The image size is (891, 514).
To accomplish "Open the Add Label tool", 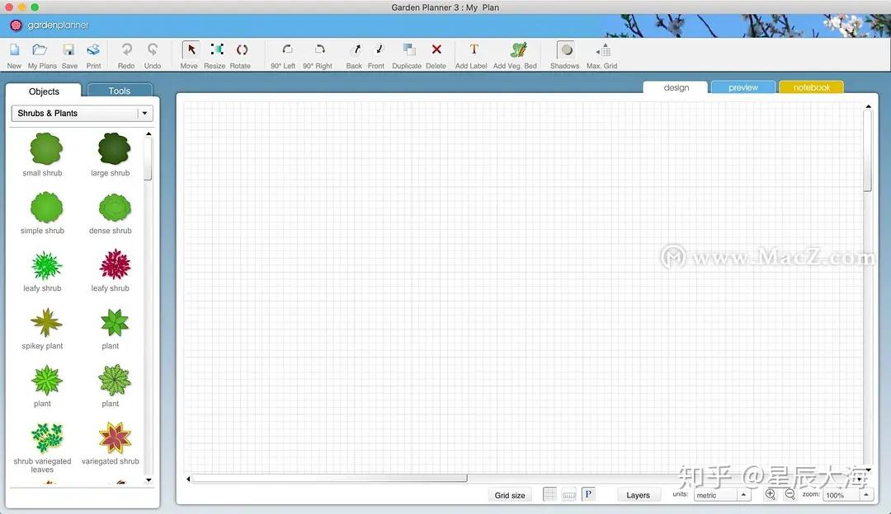I will 471,52.
